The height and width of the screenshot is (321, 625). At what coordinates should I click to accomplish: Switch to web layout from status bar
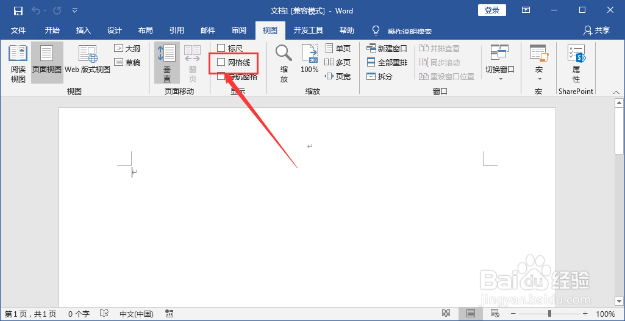tap(495, 314)
